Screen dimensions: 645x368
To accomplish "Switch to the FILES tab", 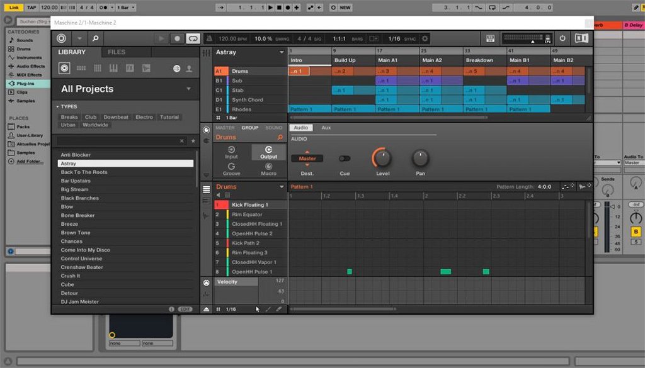I will click(117, 52).
